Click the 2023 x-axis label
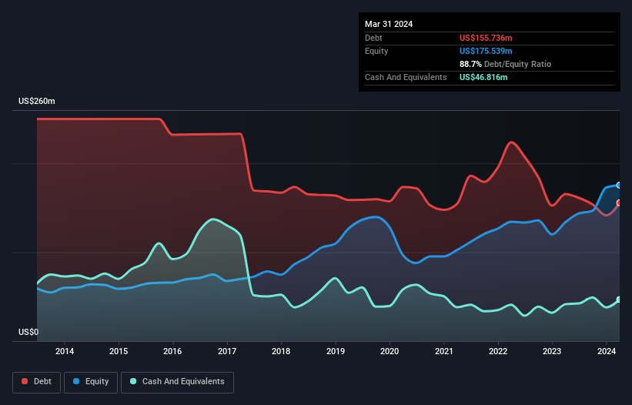This screenshot has height=405, width=632. (x=552, y=351)
